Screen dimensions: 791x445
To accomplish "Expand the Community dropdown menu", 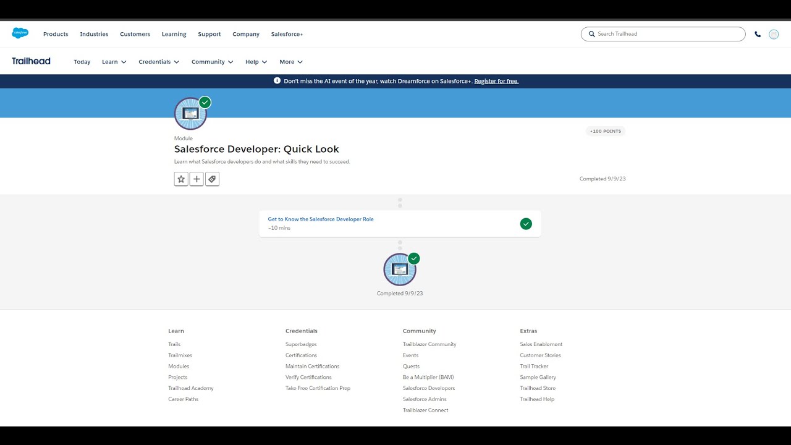I will click(213, 62).
